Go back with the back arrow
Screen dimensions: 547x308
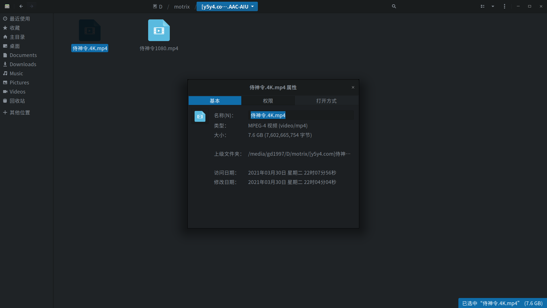(x=21, y=6)
